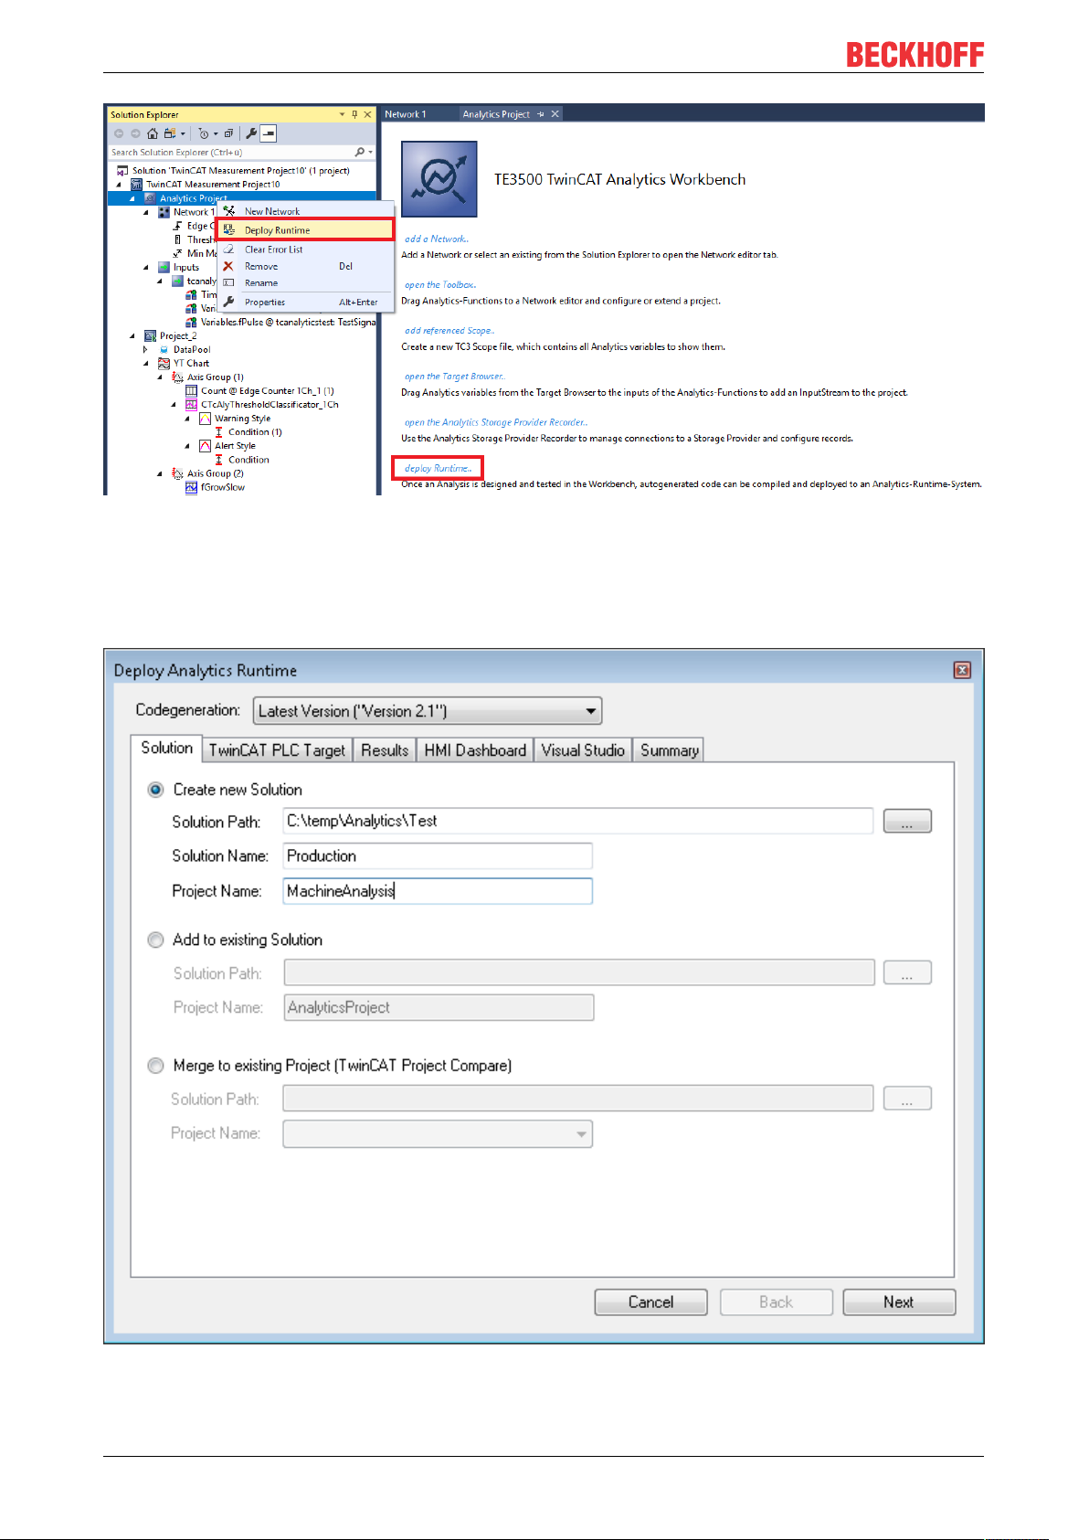Switch to the Visual Studio tab
The width and height of the screenshot is (1089, 1540).
583,750
